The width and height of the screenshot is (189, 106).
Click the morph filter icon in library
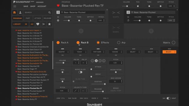(43, 24)
